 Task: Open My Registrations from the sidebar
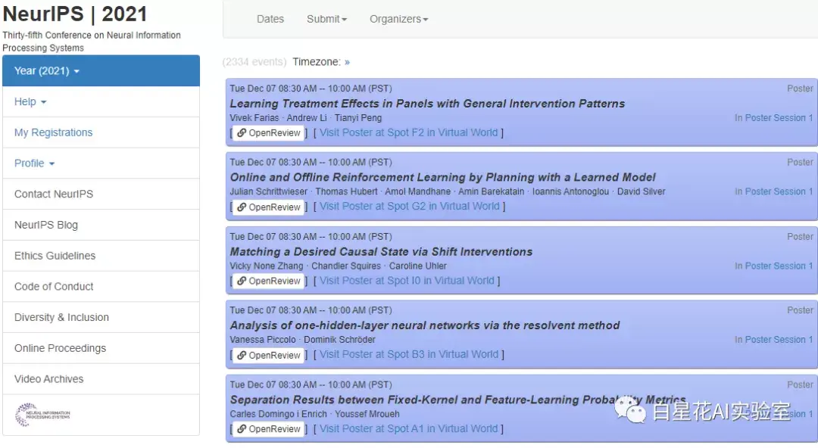pos(53,132)
